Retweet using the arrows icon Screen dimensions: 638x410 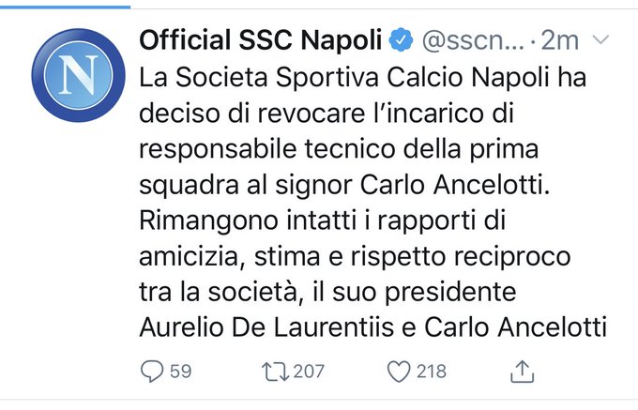275,372
